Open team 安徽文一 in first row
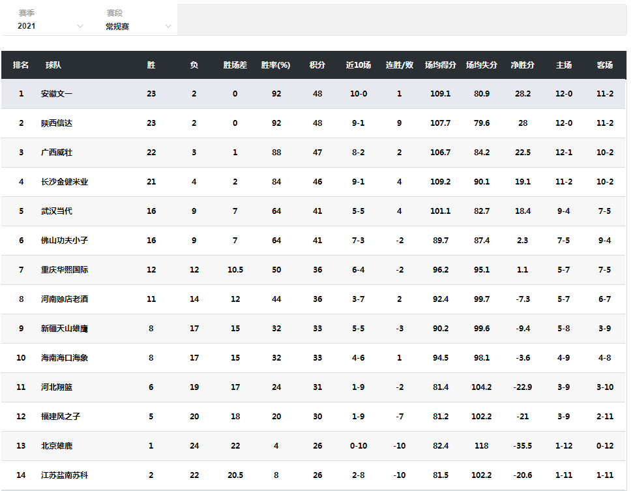 pyautogui.click(x=57, y=94)
